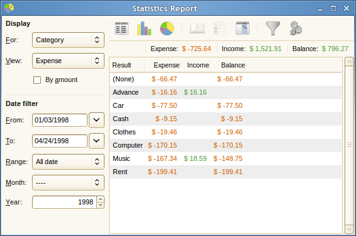Click the Music balance $ -148.75

[228, 158]
